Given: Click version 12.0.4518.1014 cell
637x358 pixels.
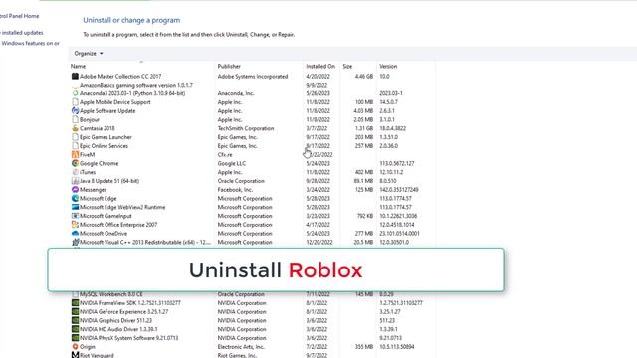Looking at the screenshot, I should (x=397, y=225).
